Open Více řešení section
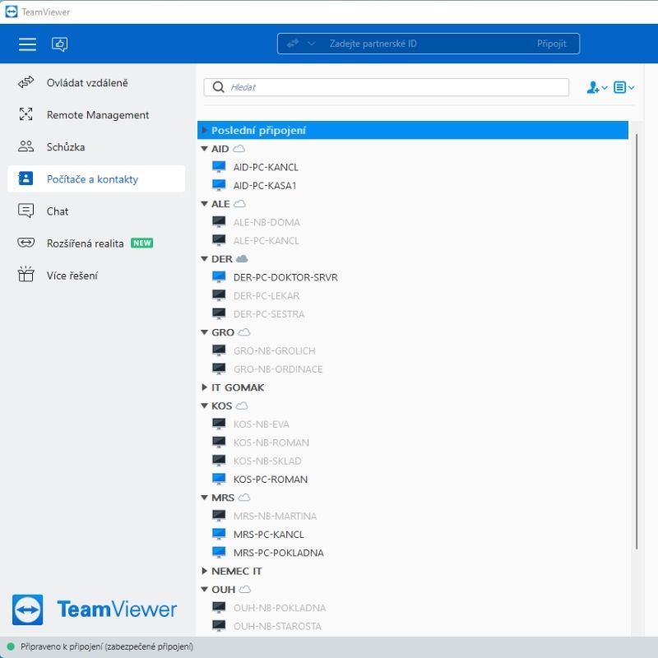This screenshot has height=658, width=658. click(x=96, y=276)
